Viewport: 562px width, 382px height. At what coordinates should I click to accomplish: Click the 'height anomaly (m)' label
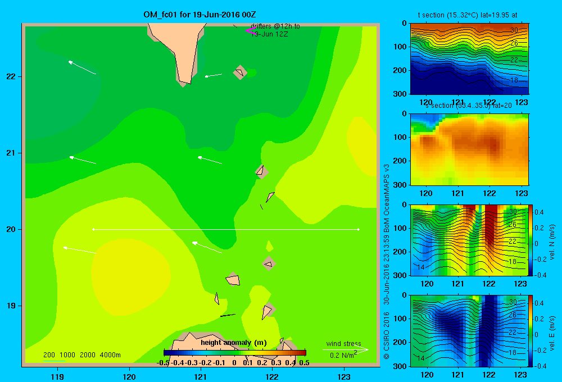coord(234,342)
